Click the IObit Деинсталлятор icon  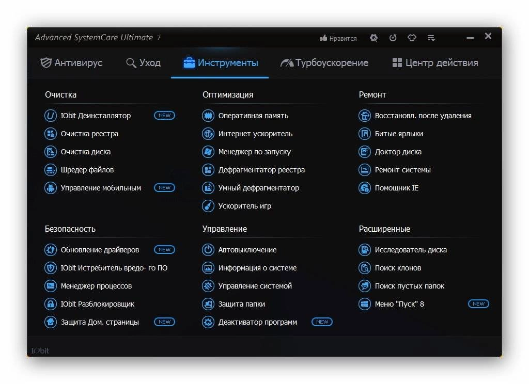(51, 116)
